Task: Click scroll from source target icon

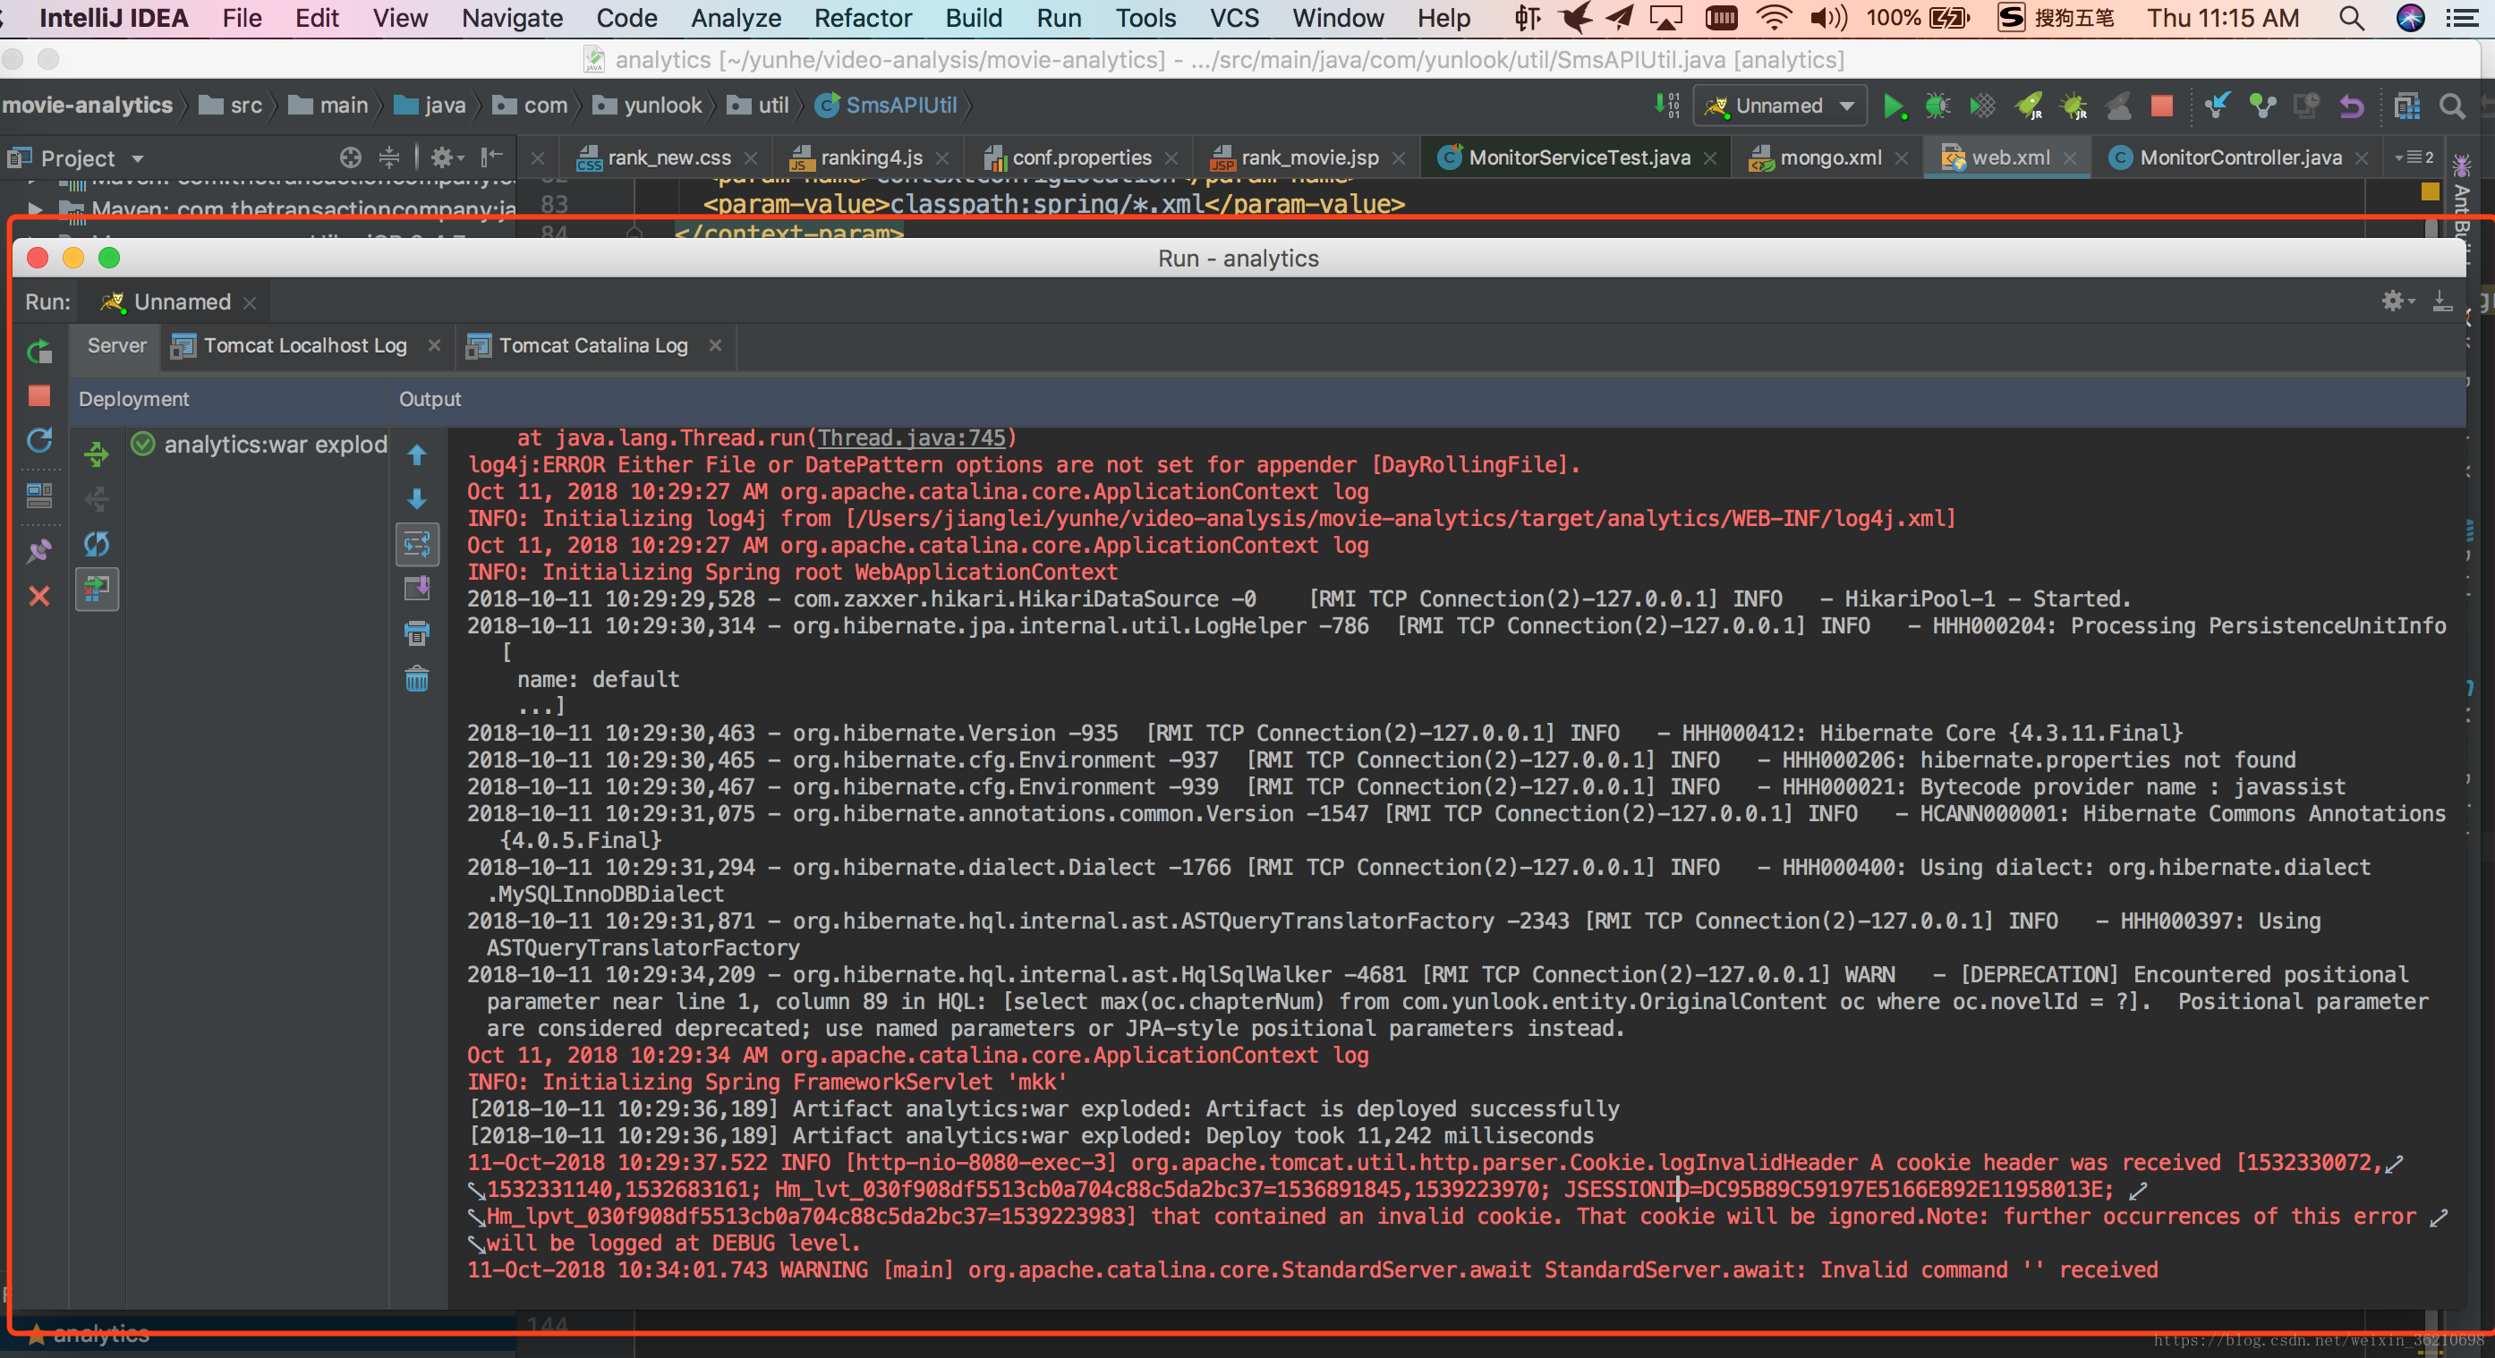Action: pyautogui.click(x=351, y=157)
